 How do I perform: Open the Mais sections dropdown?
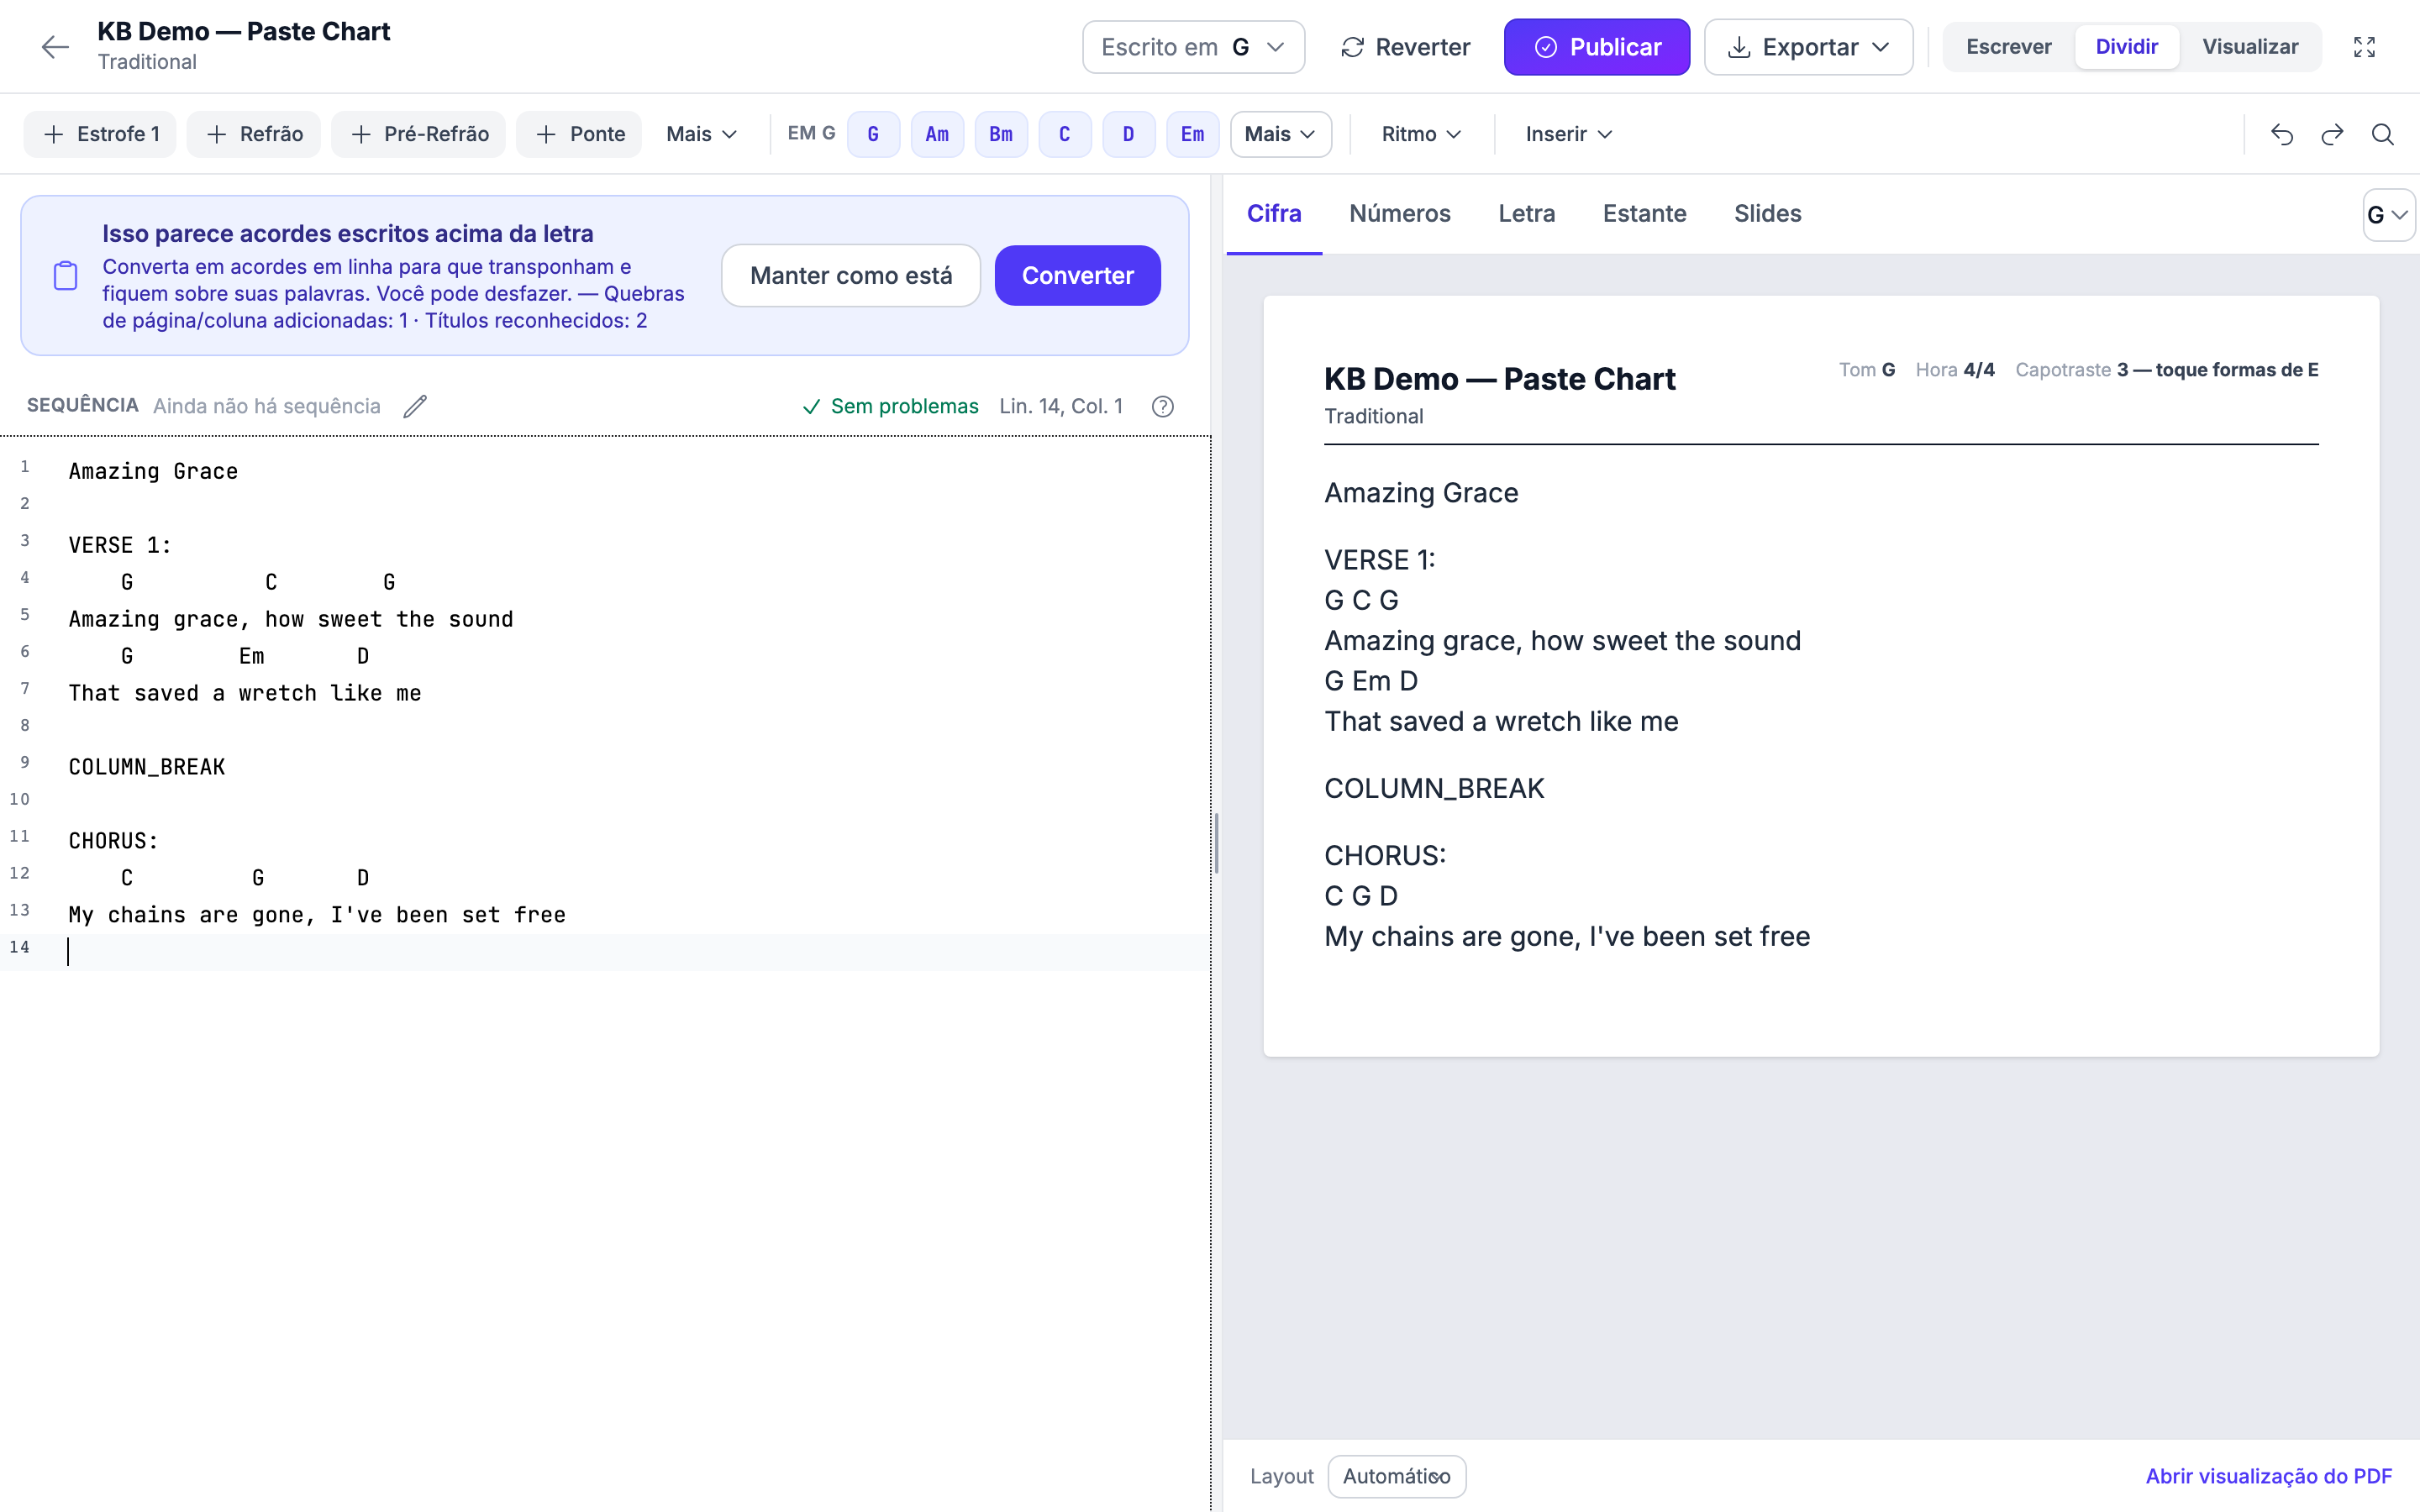[x=701, y=134]
